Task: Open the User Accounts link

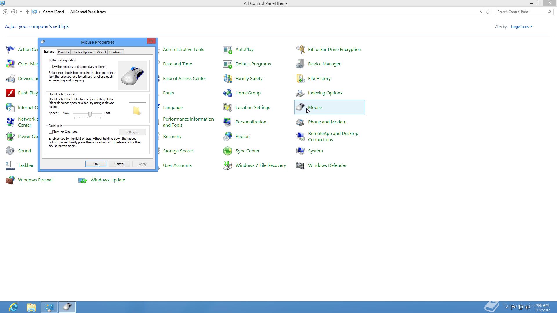Action: [177, 165]
